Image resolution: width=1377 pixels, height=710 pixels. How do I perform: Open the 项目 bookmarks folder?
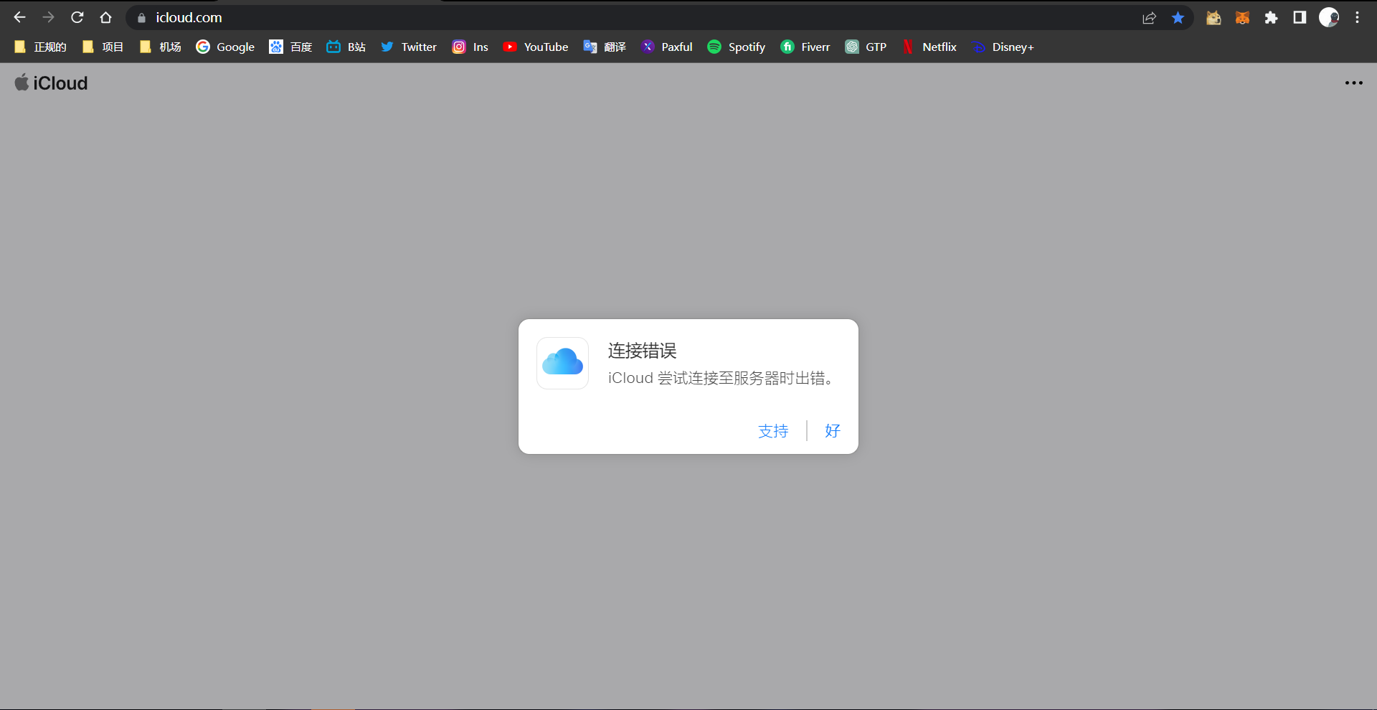pos(103,47)
